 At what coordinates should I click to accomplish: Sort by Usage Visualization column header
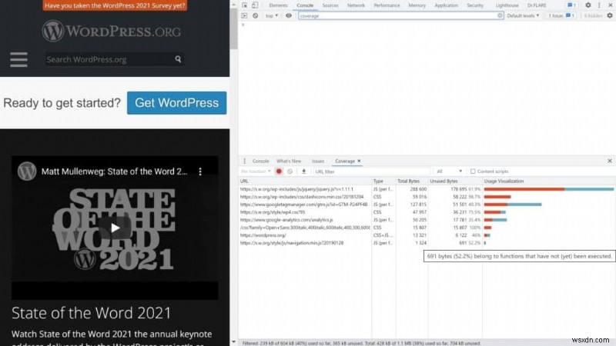pyautogui.click(x=549, y=181)
